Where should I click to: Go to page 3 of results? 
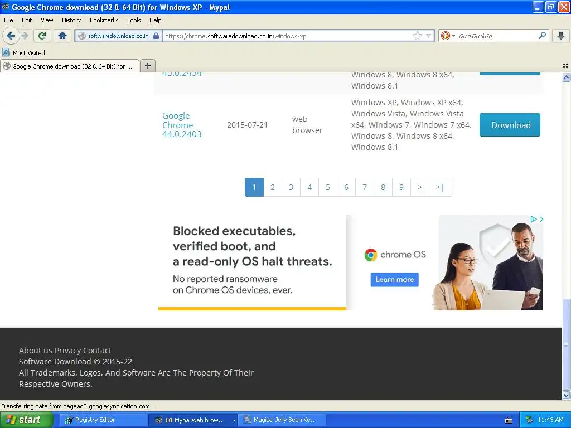click(x=291, y=187)
